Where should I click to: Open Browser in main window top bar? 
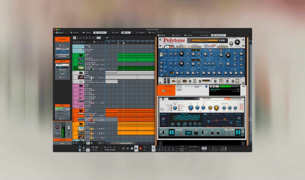coord(87,33)
